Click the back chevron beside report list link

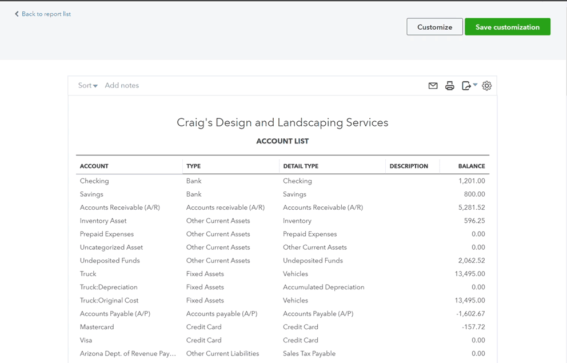point(17,14)
